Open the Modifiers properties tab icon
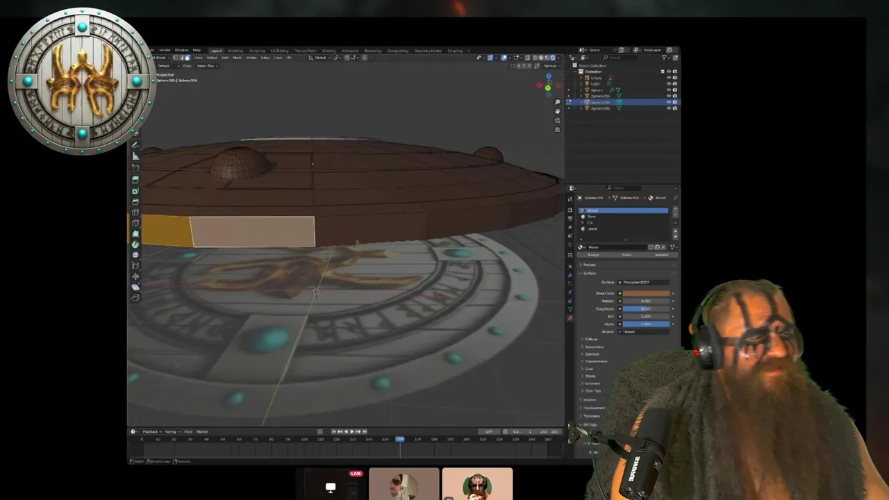 [570, 275]
